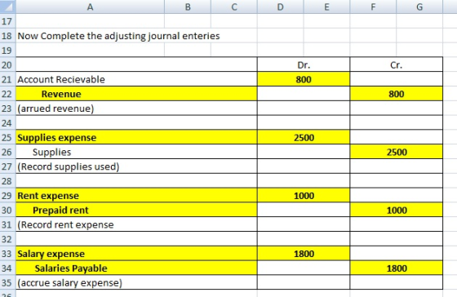Click the '(Record supplies used)' cell
Screen dimensions: 457x297
[x=136, y=166]
